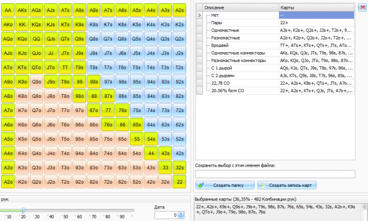Toggle the 86s hand cell
This screenshot has height=221, width=368.
(x=122, y=96)
